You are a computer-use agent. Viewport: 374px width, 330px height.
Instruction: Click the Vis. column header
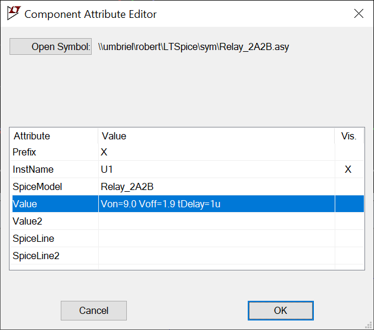(x=348, y=136)
